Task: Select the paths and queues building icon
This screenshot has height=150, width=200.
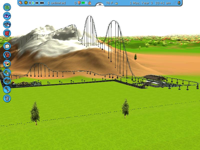Action: tap(7, 81)
